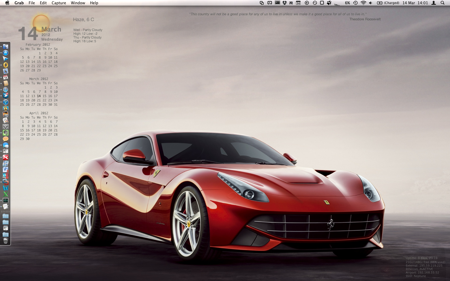Image resolution: width=450 pixels, height=281 pixels.
Task: Launch Safari from the Dock
Action: point(6,90)
